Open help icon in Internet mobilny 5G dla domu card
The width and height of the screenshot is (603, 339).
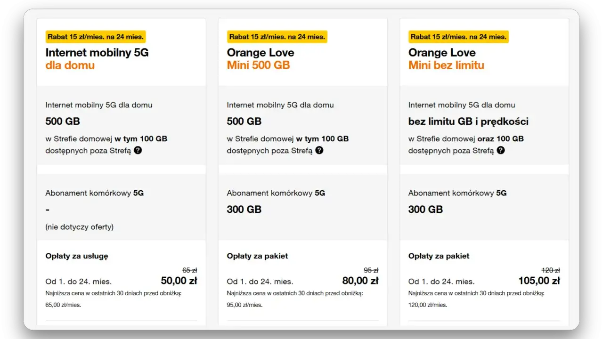[x=138, y=151]
